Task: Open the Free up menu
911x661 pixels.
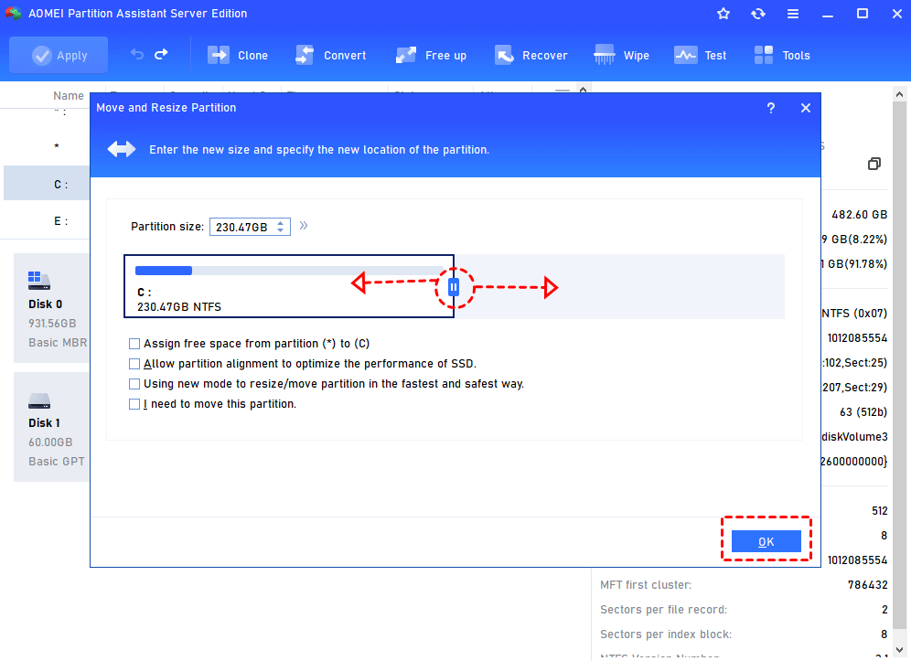Action: [x=431, y=55]
